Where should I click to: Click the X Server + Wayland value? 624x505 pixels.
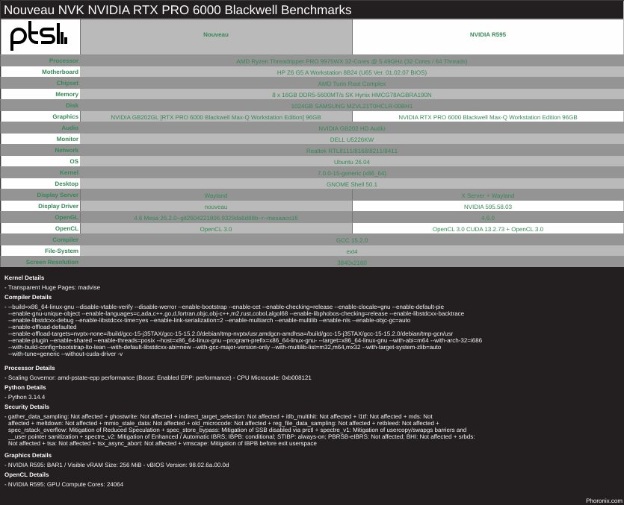(487, 195)
